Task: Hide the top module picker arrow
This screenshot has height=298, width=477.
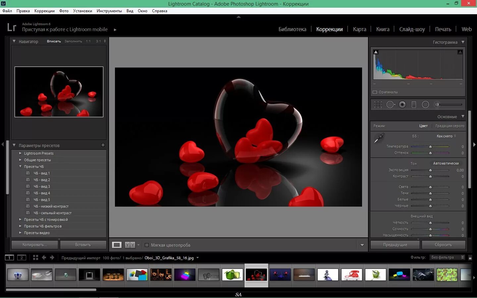Action: pyautogui.click(x=238, y=17)
